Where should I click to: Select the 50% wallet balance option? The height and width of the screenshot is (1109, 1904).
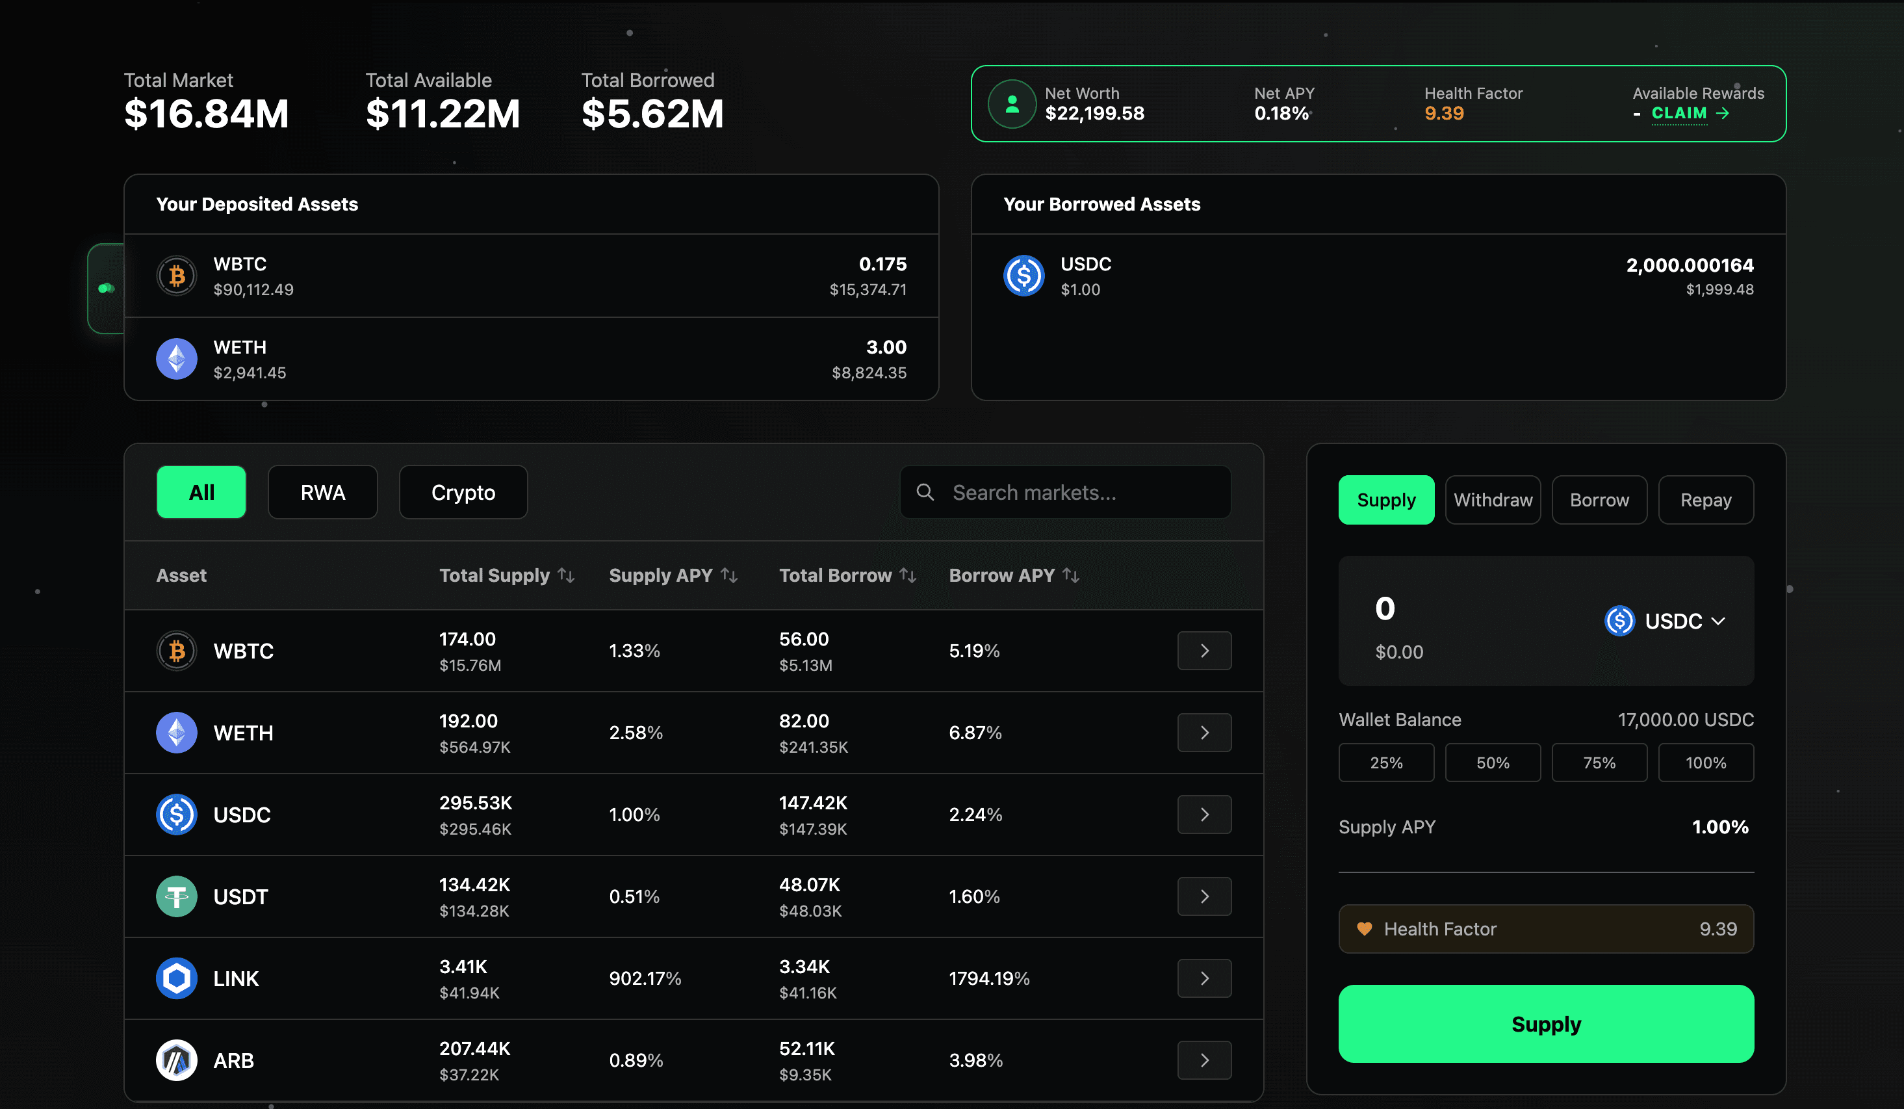(1492, 762)
